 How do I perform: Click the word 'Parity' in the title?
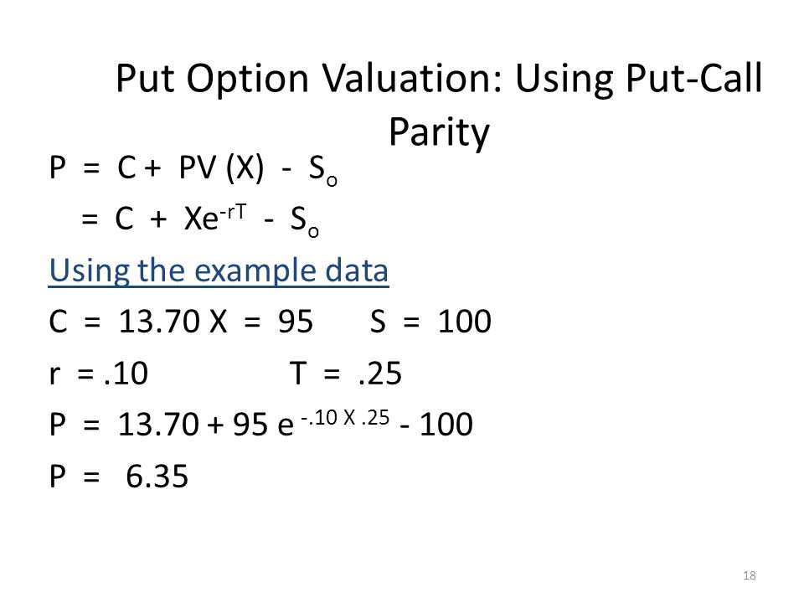coord(439,133)
